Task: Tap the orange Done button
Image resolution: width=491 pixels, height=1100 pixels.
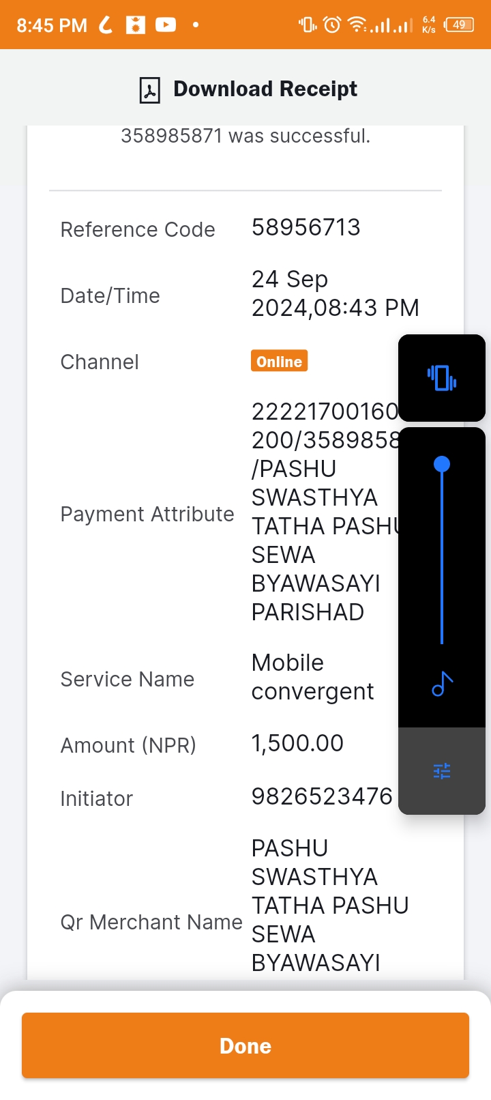Action: [x=245, y=1045]
